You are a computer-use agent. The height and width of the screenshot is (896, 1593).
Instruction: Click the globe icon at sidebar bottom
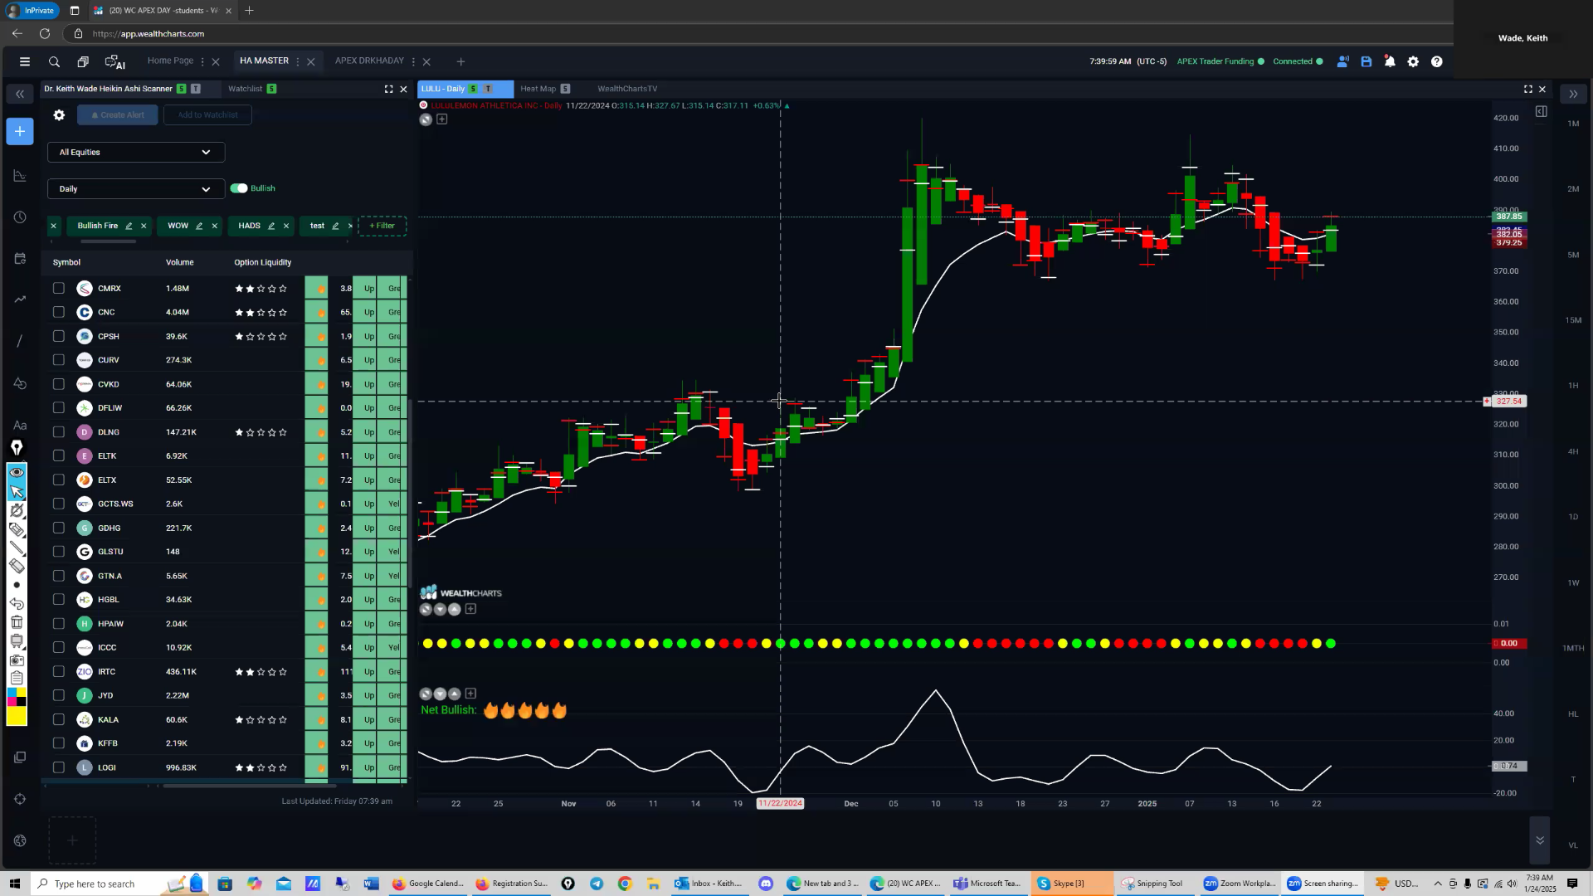(x=20, y=840)
